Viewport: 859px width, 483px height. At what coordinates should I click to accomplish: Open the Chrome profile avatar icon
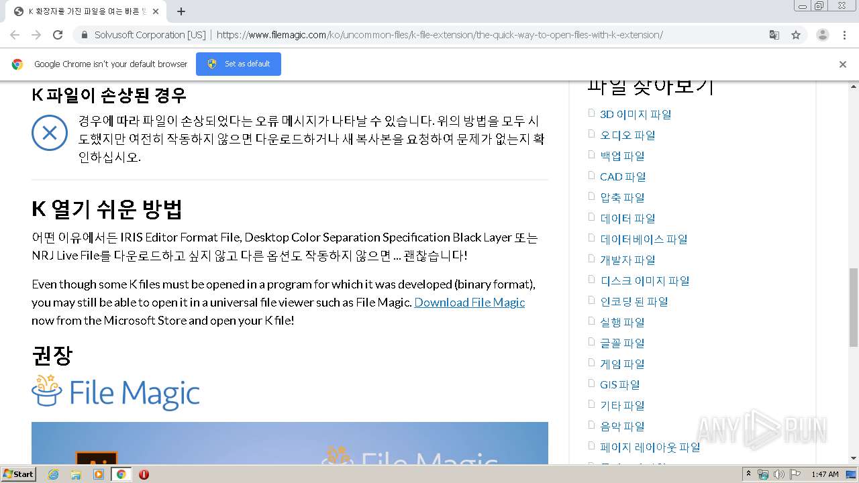823,35
